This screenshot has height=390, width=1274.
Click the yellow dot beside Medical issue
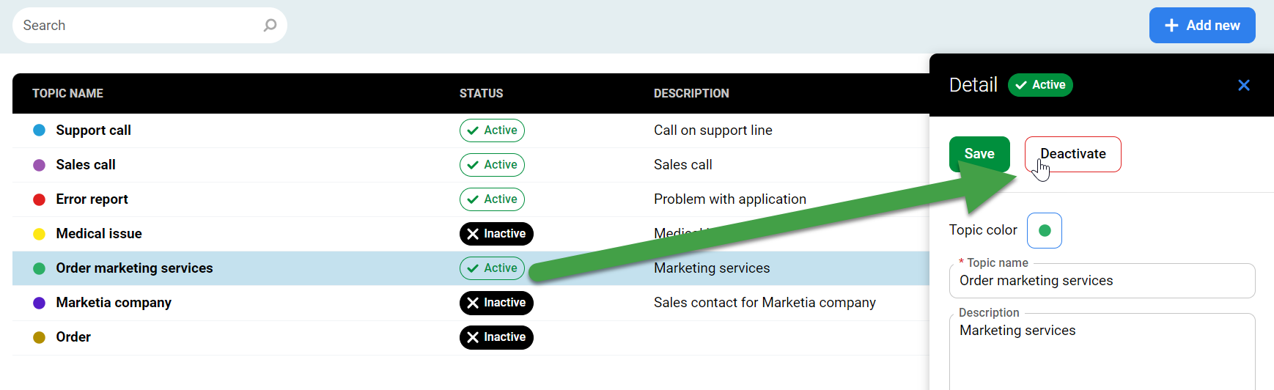40,234
